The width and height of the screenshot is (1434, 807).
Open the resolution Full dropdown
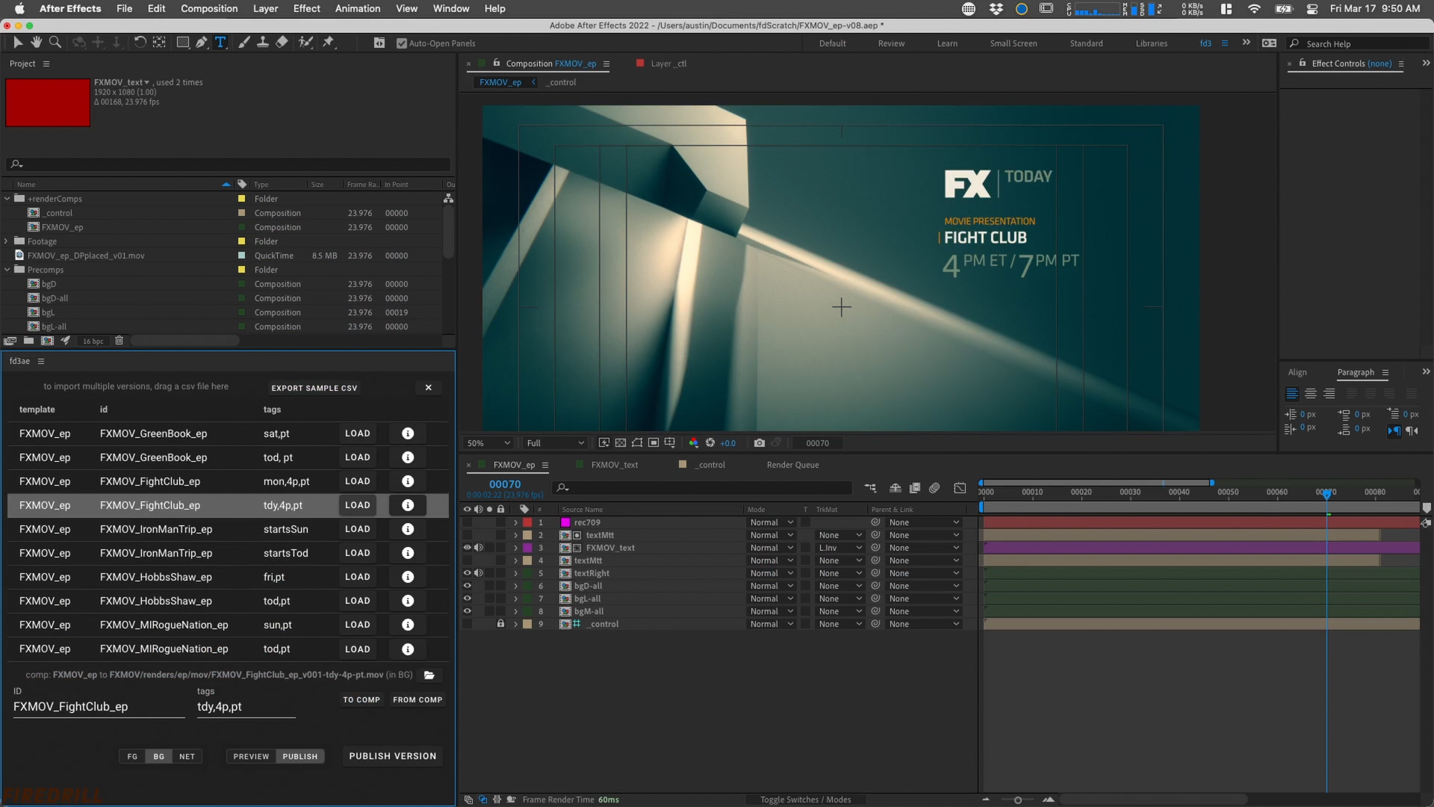[x=555, y=443]
